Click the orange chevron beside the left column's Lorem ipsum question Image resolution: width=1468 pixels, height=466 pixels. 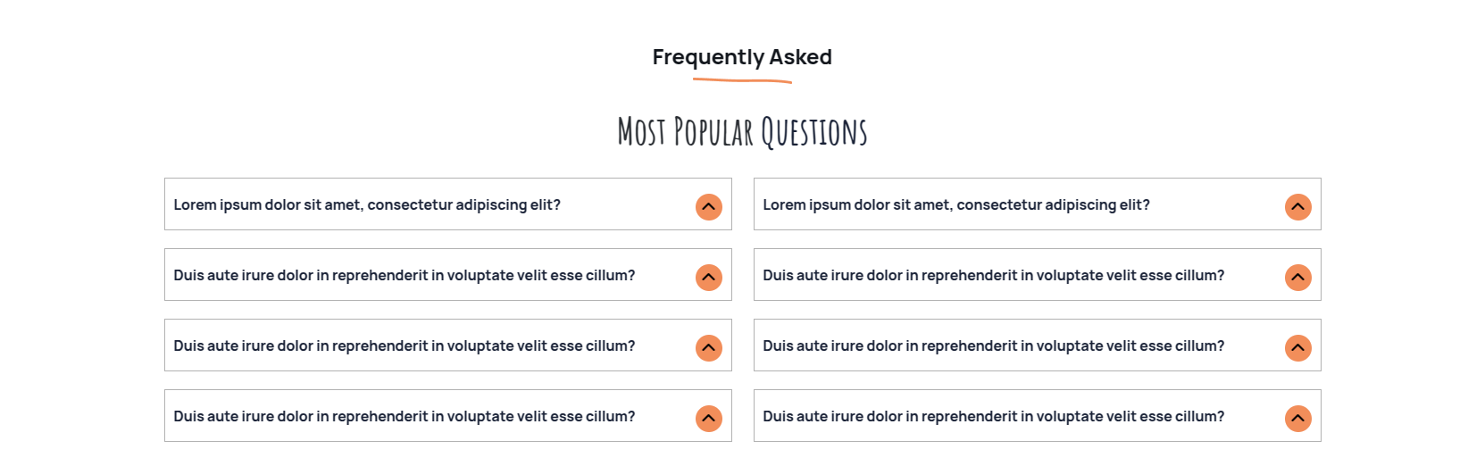709,207
